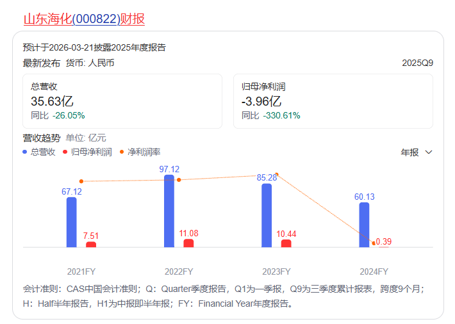Click the 2021FY blue revenue bar
455x324 pixels.
point(71,222)
